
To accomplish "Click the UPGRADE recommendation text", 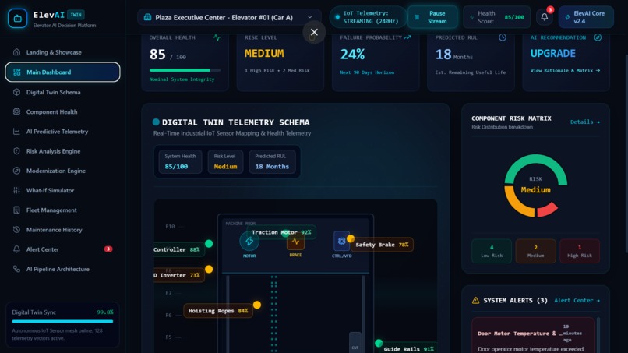I will pyautogui.click(x=552, y=53).
